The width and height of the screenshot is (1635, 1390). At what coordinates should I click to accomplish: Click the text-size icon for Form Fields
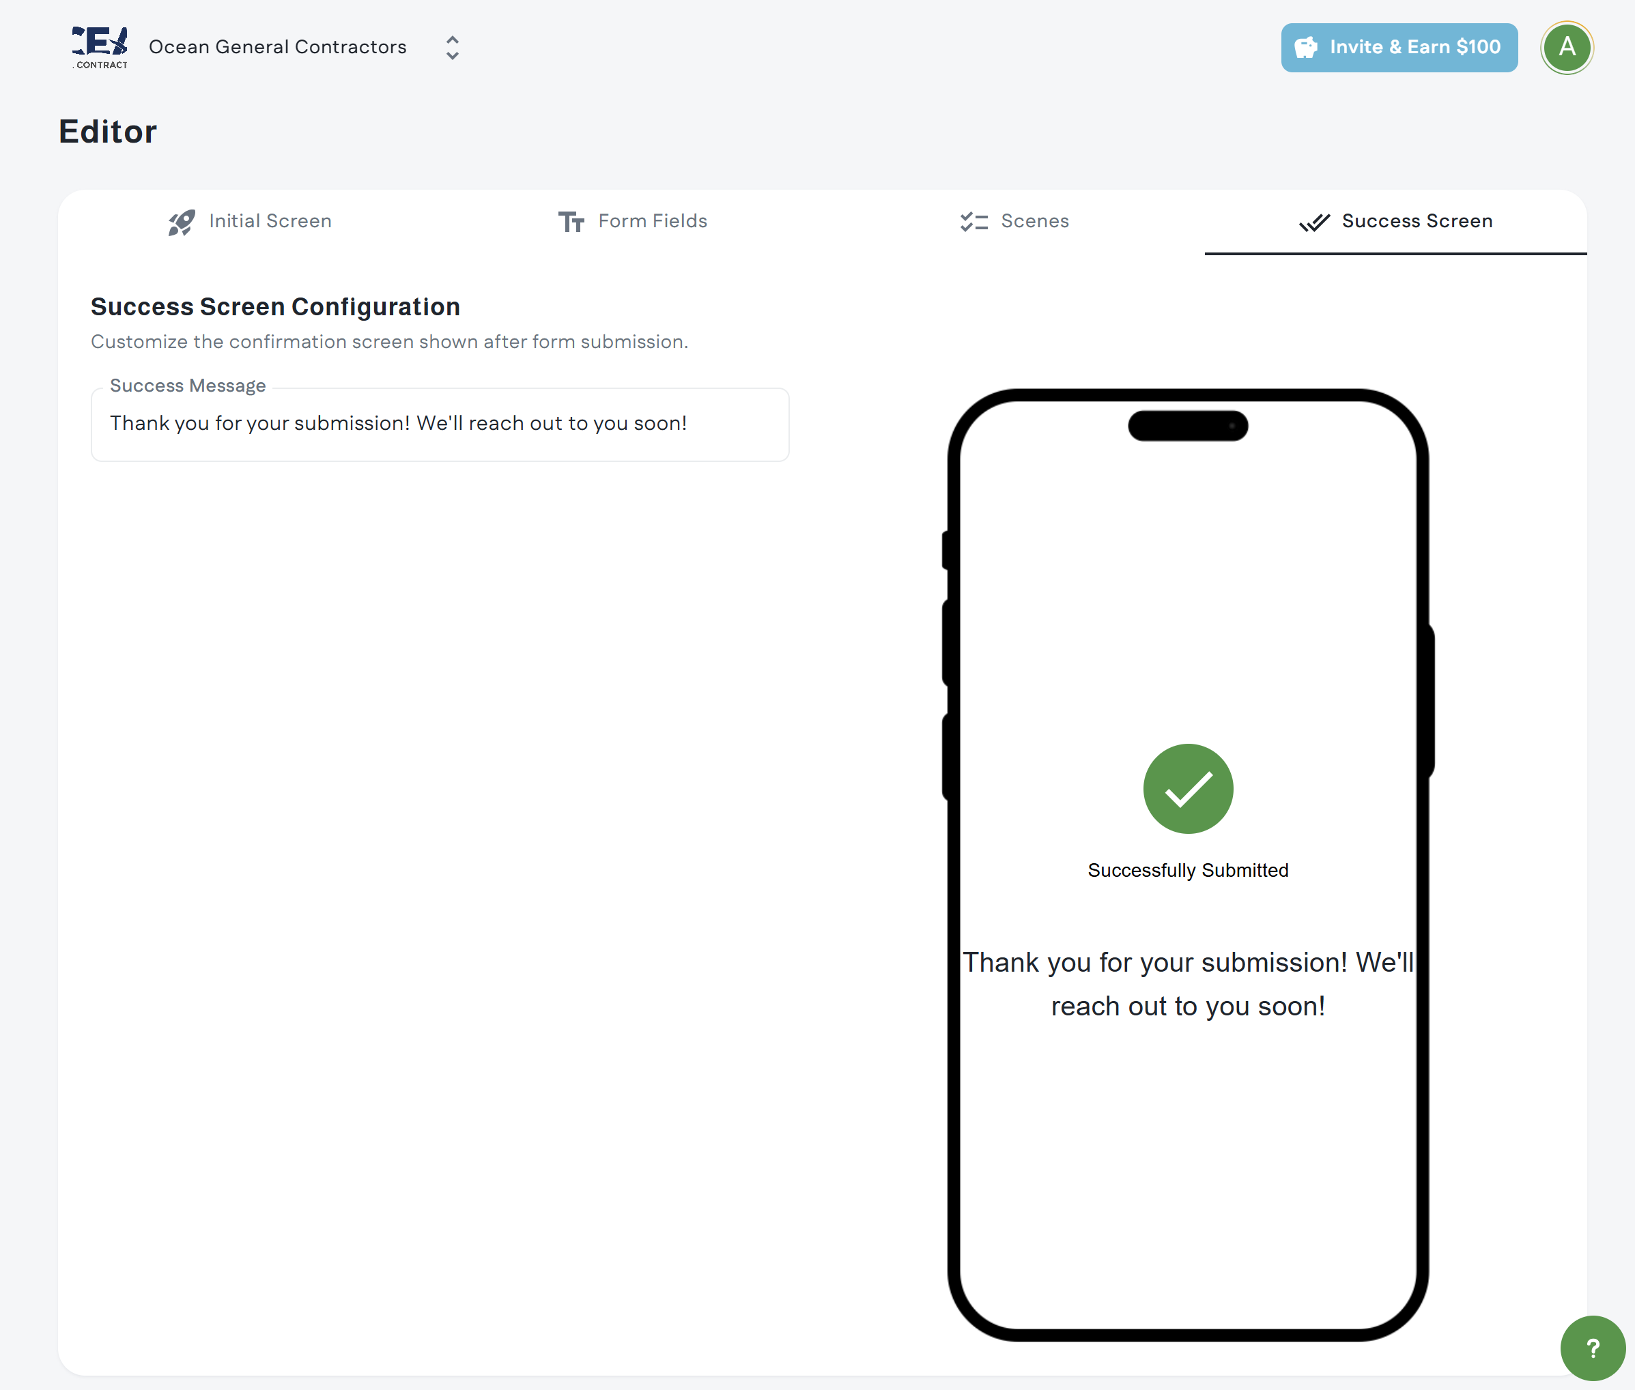[x=571, y=222]
